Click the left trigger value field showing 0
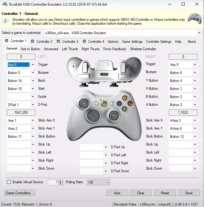Image resolution: width=204 pixels, height=207 pixels. click(x=21, y=57)
